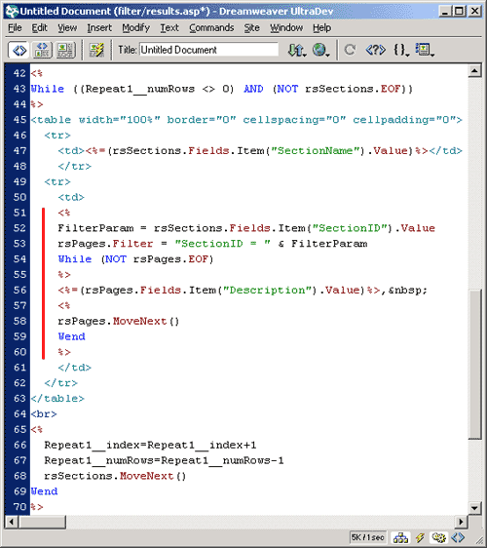Switch to Code and Design split view
487x548 pixels.
click(x=42, y=51)
